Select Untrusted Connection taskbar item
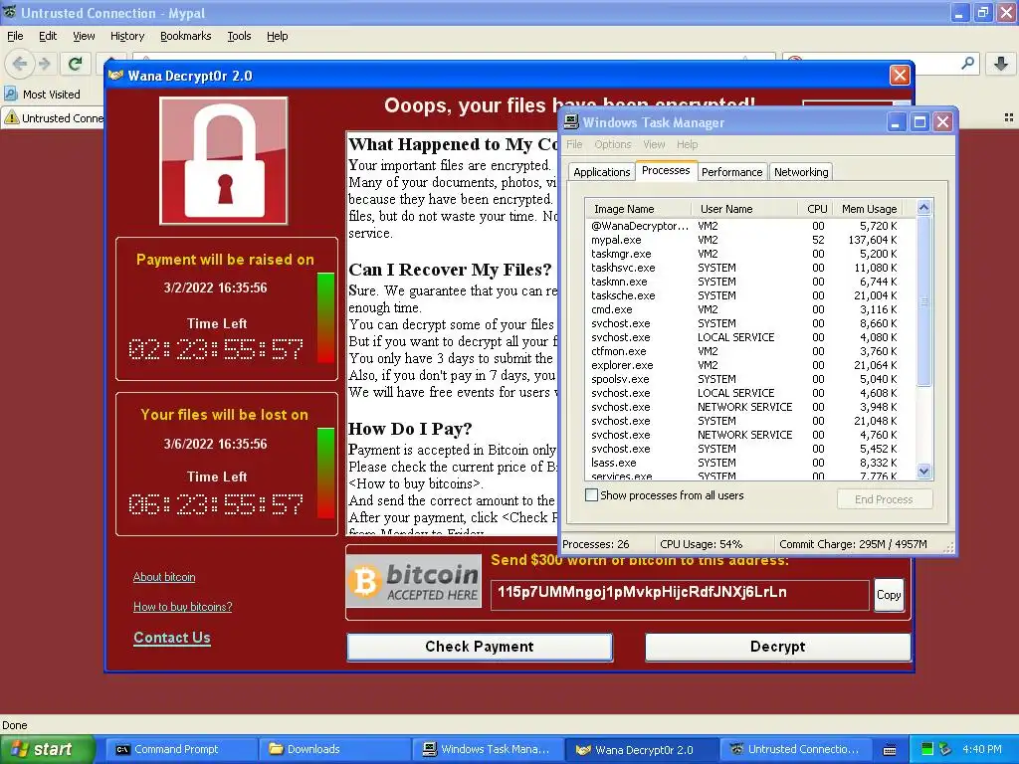 pyautogui.click(x=794, y=749)
